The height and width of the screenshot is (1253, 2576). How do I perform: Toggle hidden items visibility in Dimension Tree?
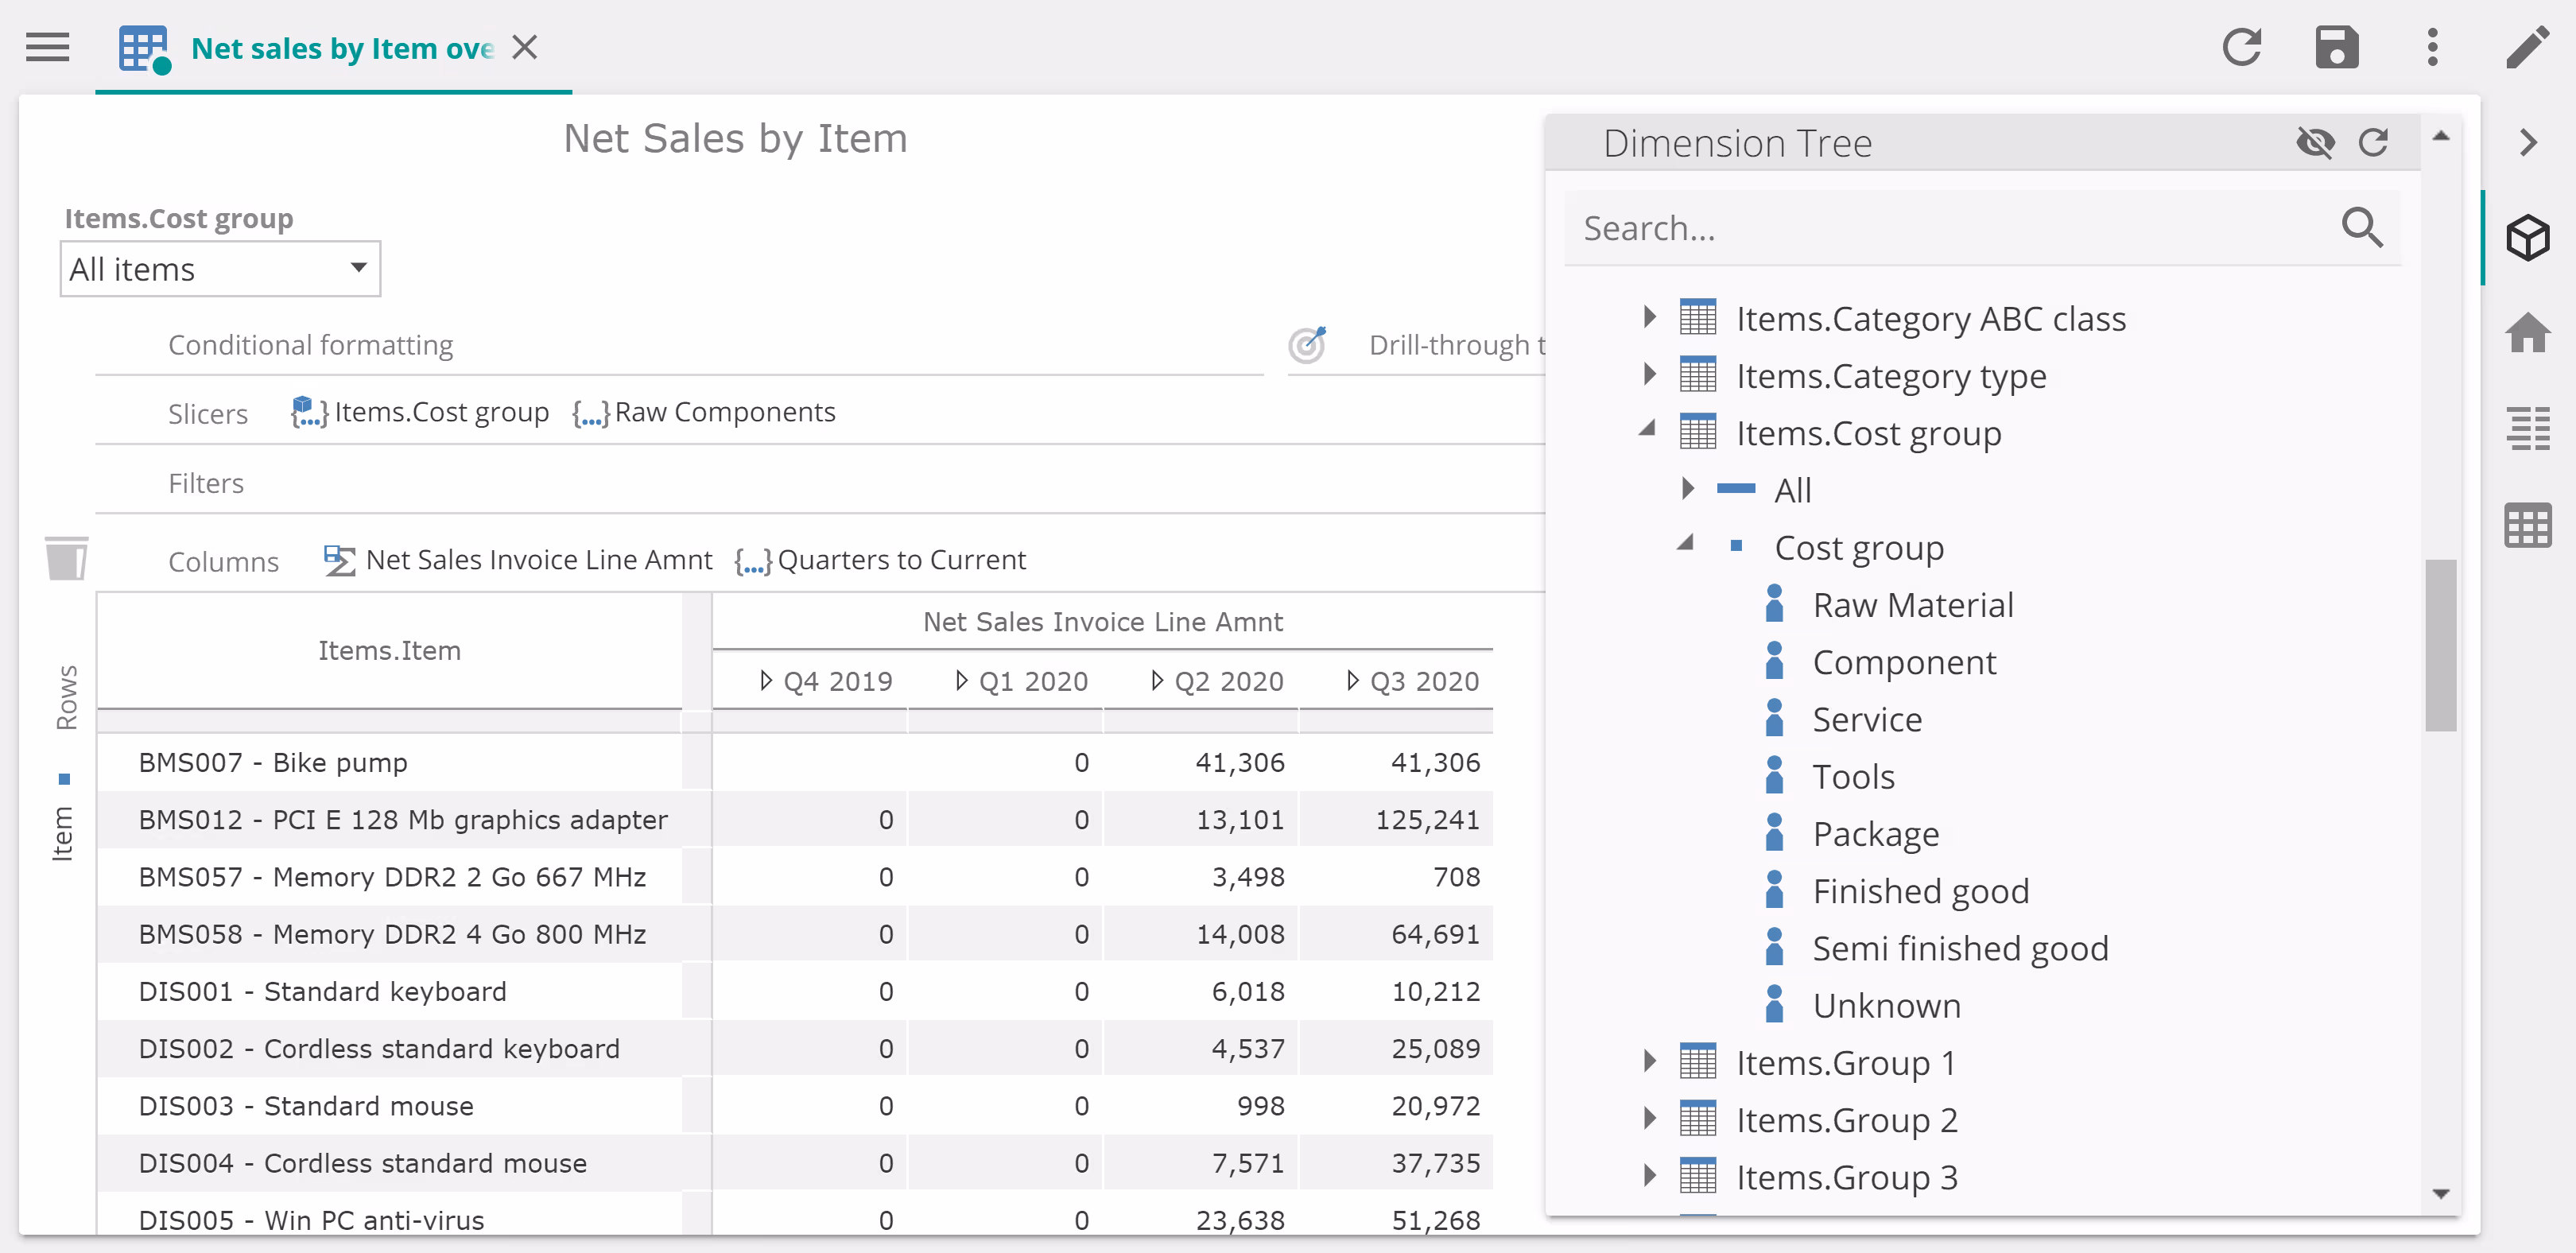[2315, 143]
